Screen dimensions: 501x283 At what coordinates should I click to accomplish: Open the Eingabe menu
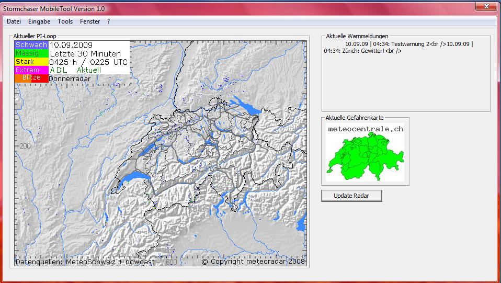point(39,21)
